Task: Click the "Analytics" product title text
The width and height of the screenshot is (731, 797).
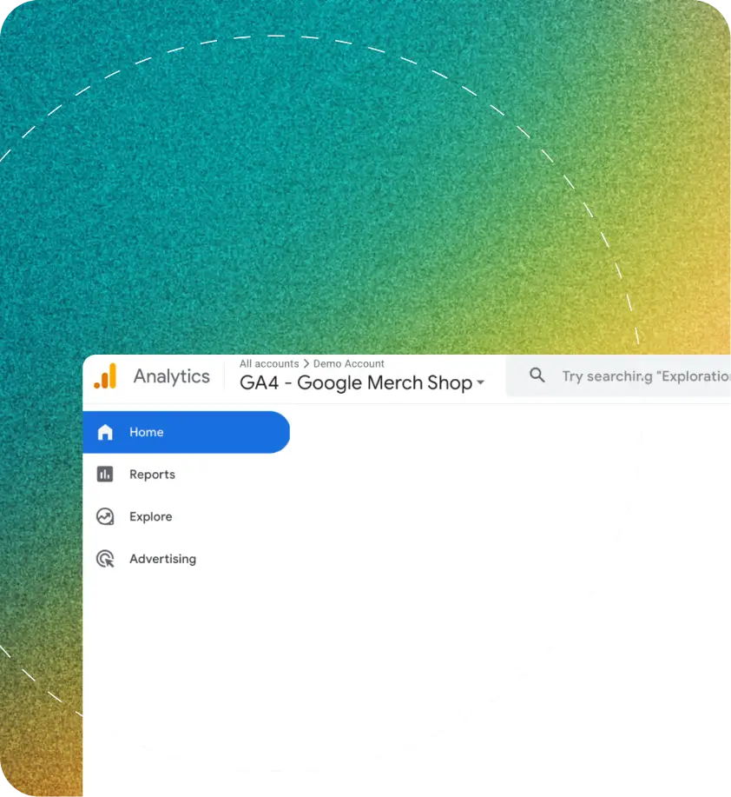Action: pos(171,376)
